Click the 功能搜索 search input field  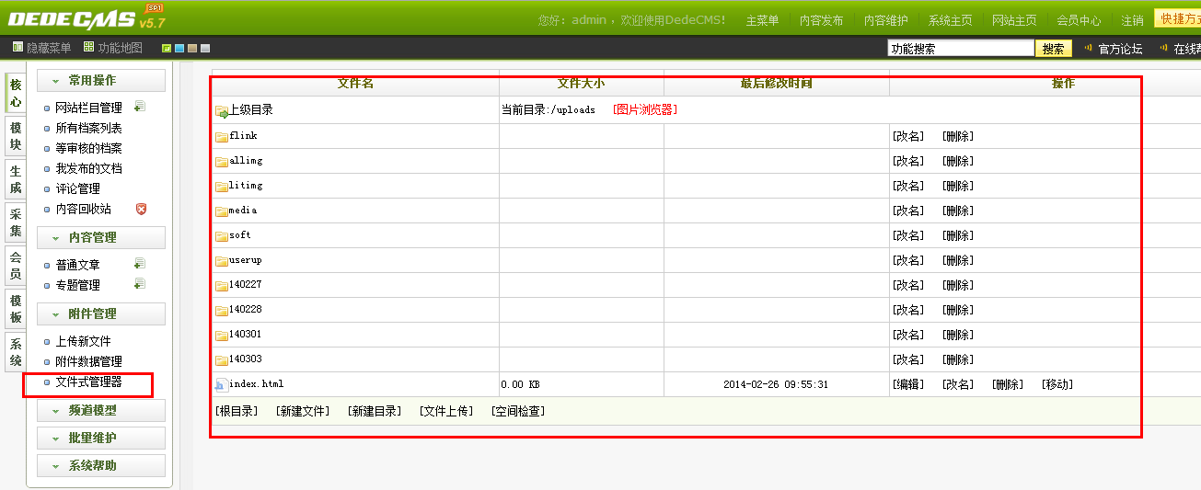tap(961, 49)
